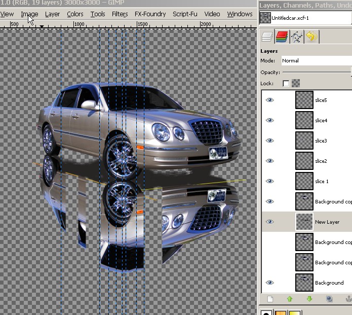The image size is (352, 315).
Task: Click the slice3 layer name
Action: 321,141
